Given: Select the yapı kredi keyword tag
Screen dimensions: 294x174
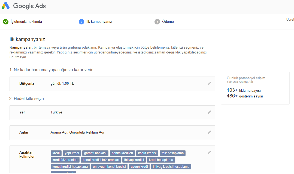Looking at the screenshot, I should click(72, 153).
